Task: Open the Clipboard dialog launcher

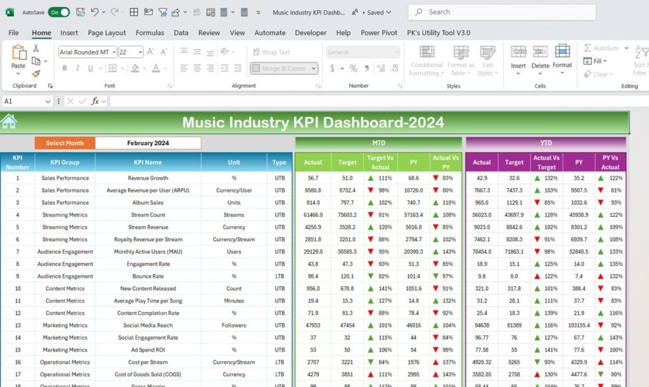Action: tap(50, 86)
